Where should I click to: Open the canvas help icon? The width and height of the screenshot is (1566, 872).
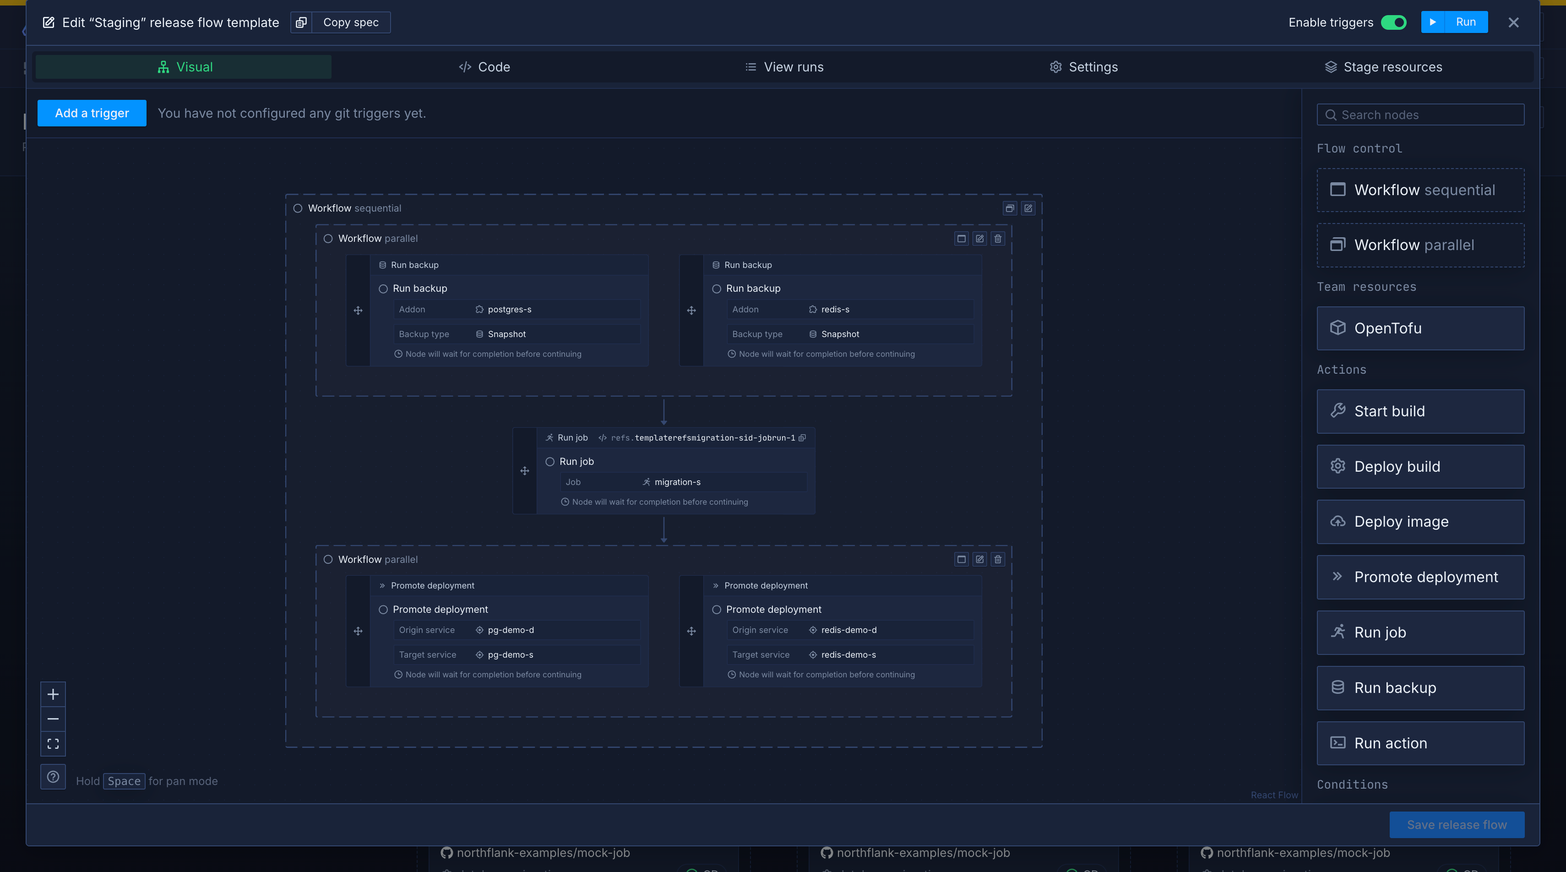pyautogui.click(x=53, y=777)
